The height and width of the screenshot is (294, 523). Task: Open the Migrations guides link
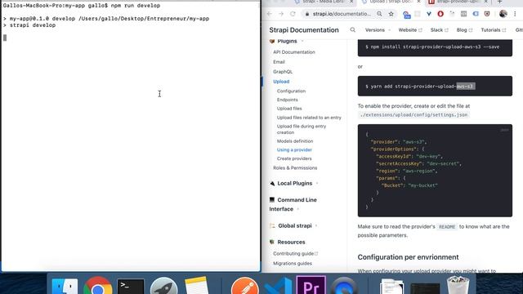(x=293, y=263)
